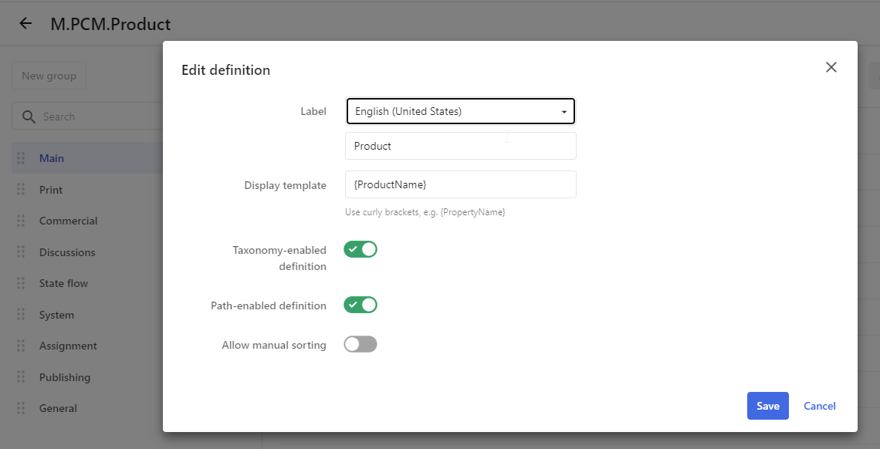Click the Display template input field
This screenshot has width=880, height=449.
coord(460,184)
